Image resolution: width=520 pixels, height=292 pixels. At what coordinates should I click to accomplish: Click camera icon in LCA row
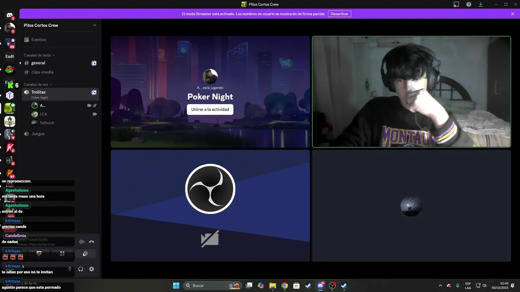pos(95,114)
